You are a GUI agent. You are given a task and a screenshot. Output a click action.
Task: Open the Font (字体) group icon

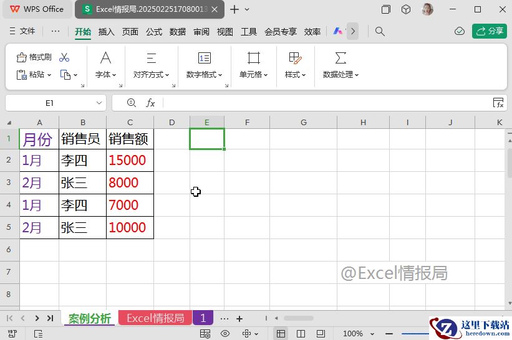pos(105,58)
